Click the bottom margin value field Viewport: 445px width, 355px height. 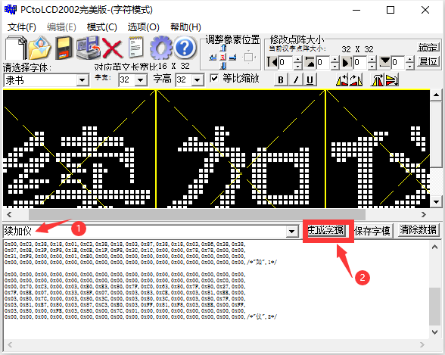pyautogui.click(x=398, y=62)
